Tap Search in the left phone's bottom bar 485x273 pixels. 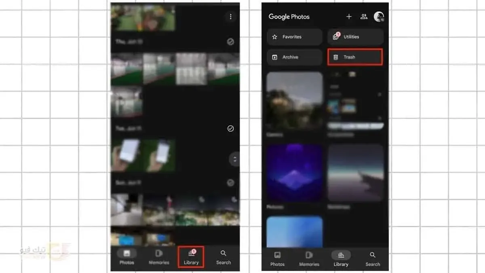224,257
